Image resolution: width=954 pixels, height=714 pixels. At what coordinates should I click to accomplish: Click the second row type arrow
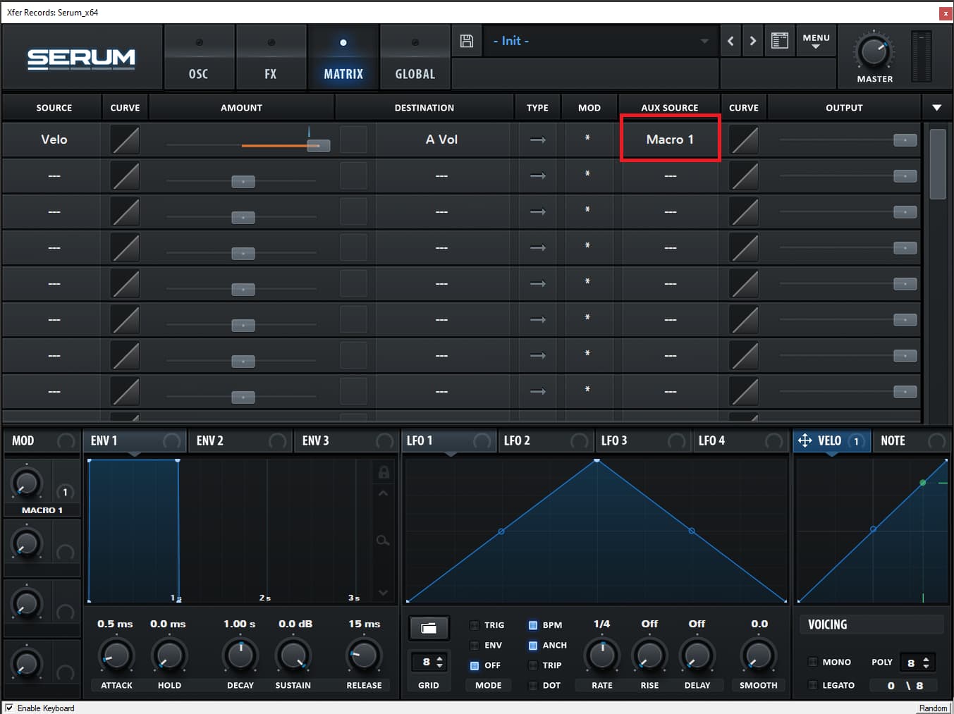(x=538, y=176)
